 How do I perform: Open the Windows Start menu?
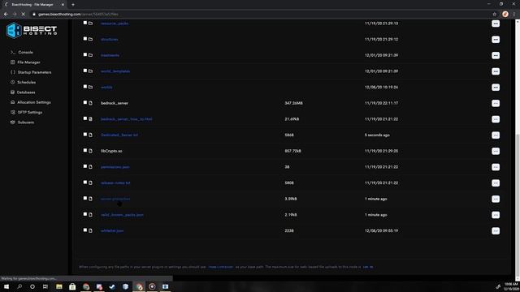click(6, 286)
